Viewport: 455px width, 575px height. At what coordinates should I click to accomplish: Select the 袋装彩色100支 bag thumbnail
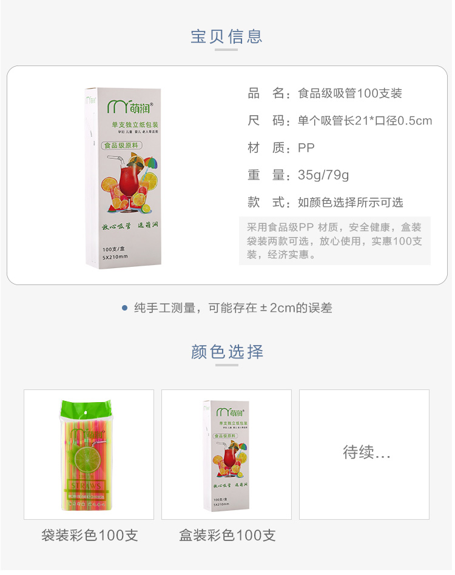[89, 454]
